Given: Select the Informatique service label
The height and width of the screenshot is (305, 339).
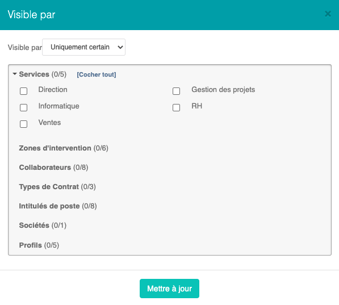Looking at the screenshot, I should click(x=59, y=106).
